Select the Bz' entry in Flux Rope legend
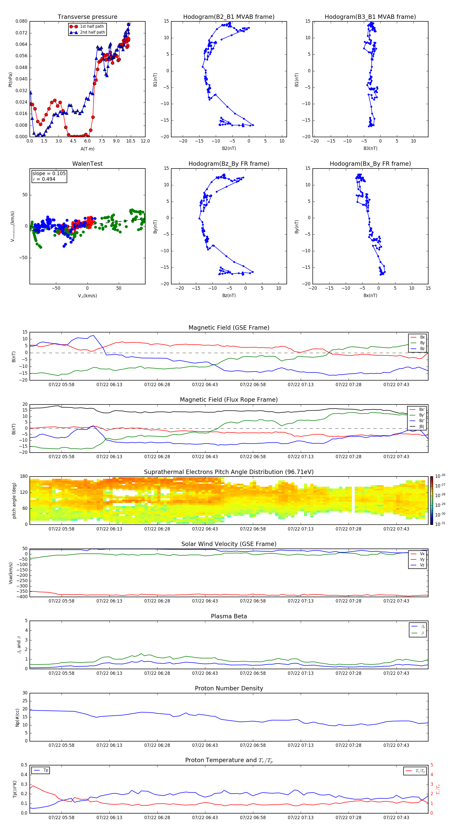 point(417,421)
